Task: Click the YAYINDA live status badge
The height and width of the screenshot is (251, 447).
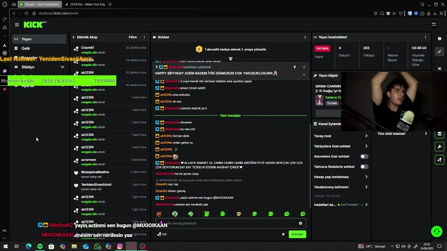Action: (x=322, y=48)
